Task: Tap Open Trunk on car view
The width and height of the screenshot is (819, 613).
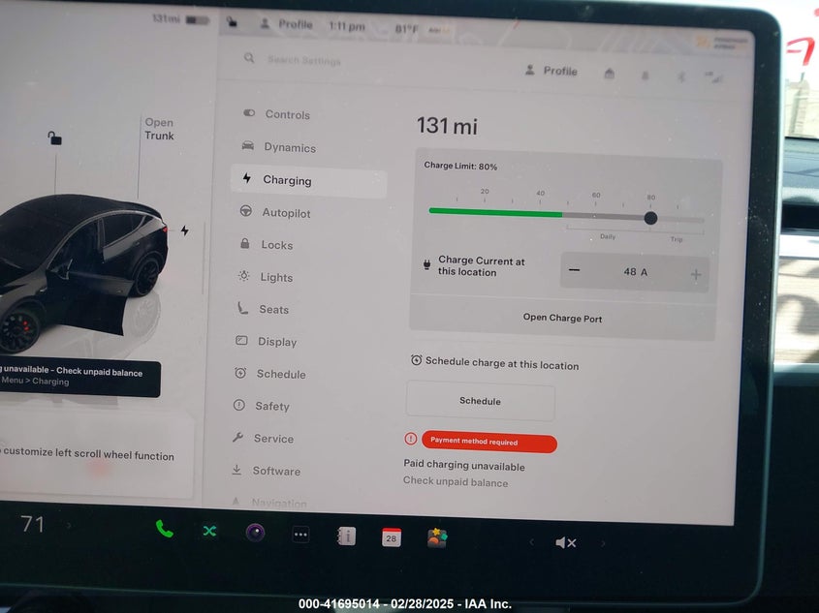Action: pos(159,129)
